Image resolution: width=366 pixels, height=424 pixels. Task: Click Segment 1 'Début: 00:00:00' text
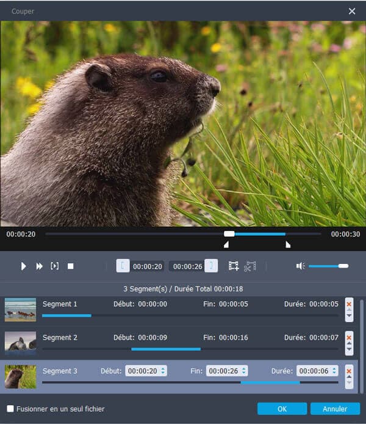click(140, 304)
